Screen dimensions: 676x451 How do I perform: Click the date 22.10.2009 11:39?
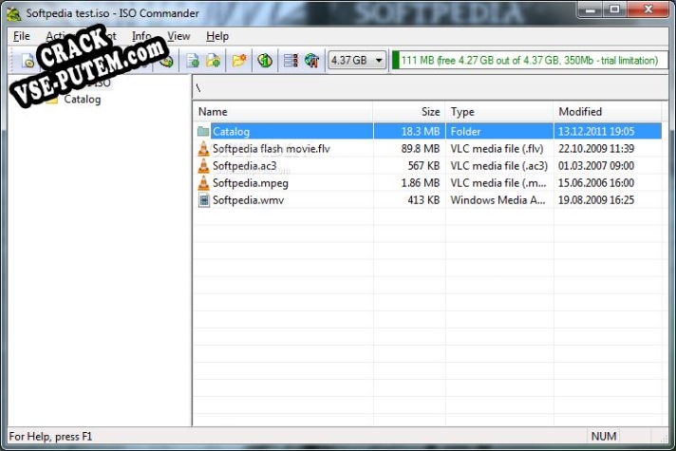tap(596, 149)
